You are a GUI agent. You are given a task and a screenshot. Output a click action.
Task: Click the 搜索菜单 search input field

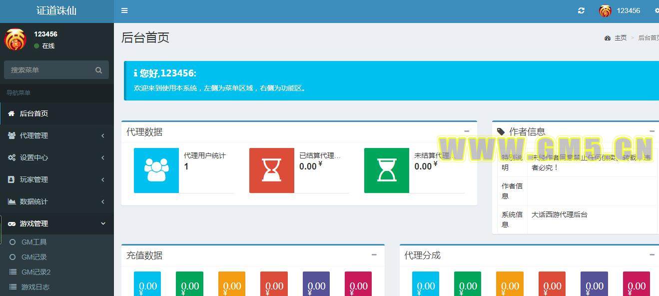coord(50,70)
